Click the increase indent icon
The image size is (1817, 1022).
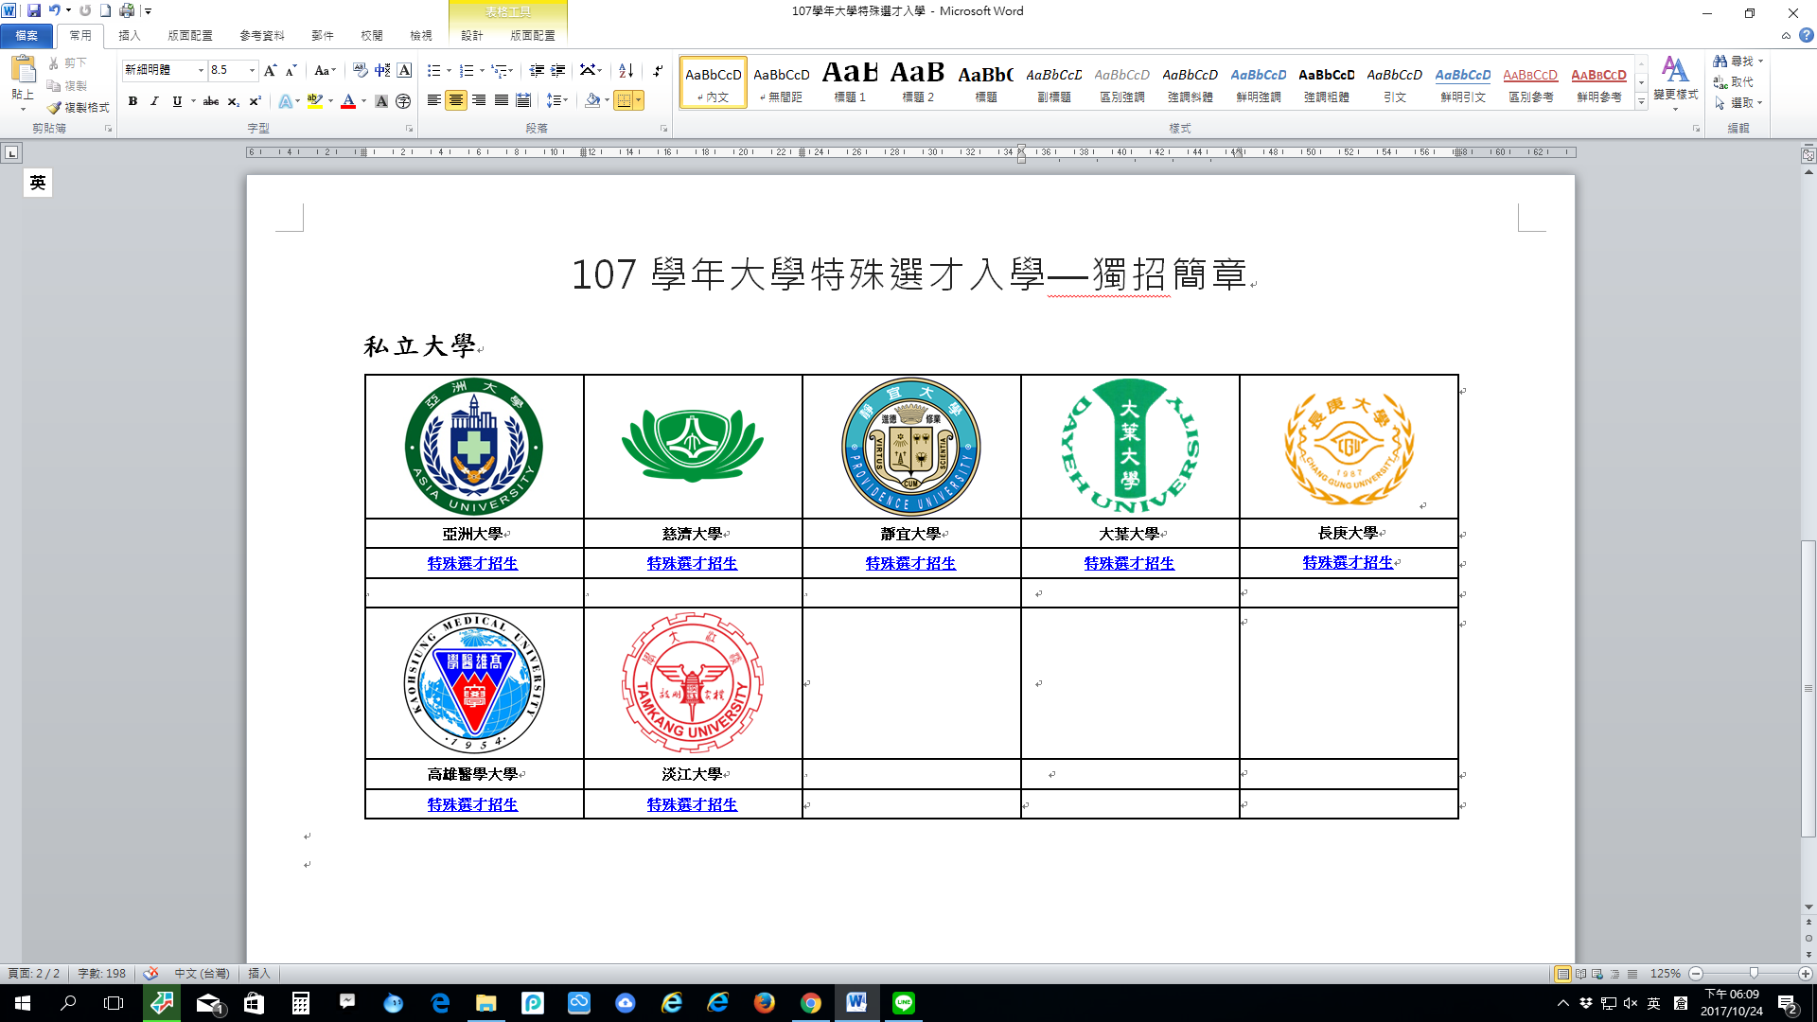[558, 70]
